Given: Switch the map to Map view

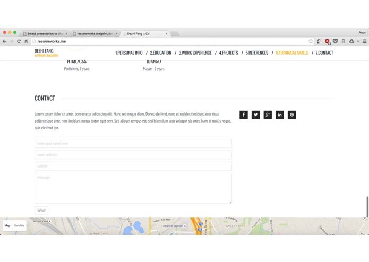Looking at the screenshot, I should (7, 225).
